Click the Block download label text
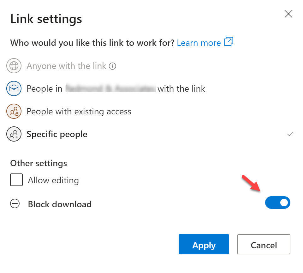The image size is (303, 273). tap(60, 204)
